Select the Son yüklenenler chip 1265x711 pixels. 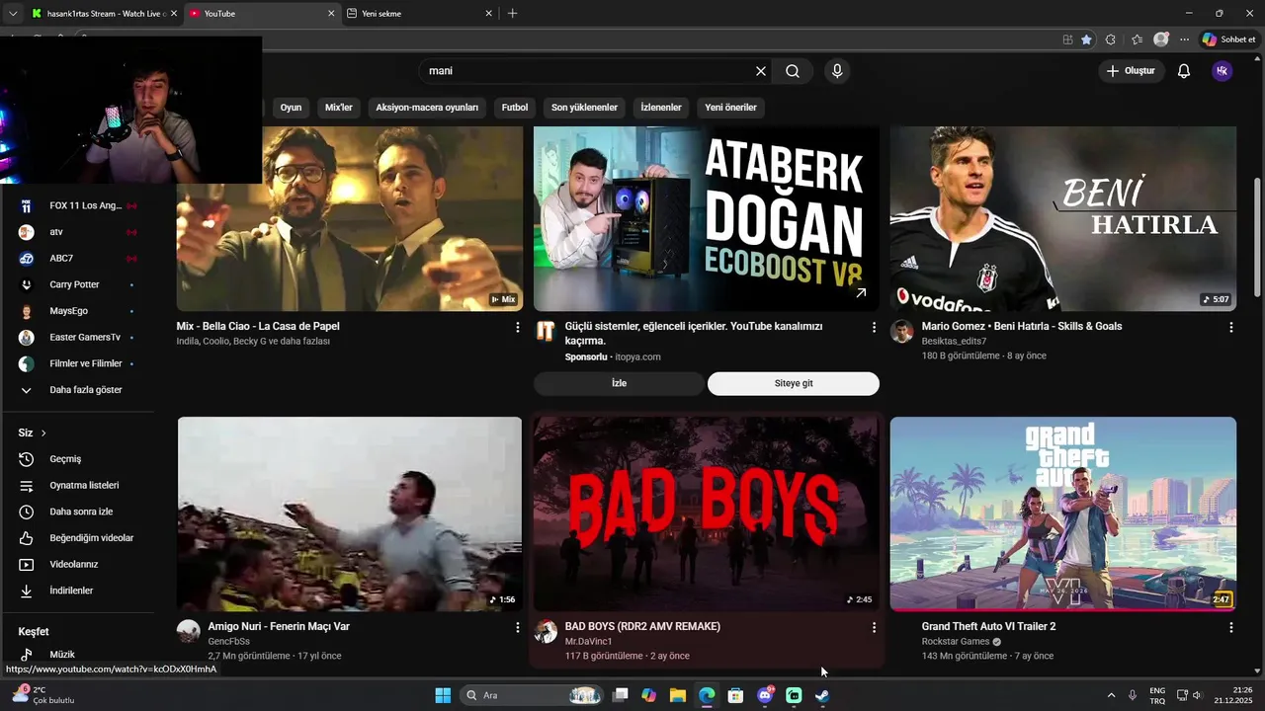tap(584, 108)
